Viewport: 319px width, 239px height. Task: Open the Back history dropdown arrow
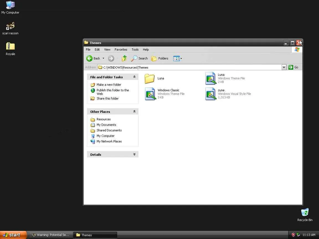(103, 58)
